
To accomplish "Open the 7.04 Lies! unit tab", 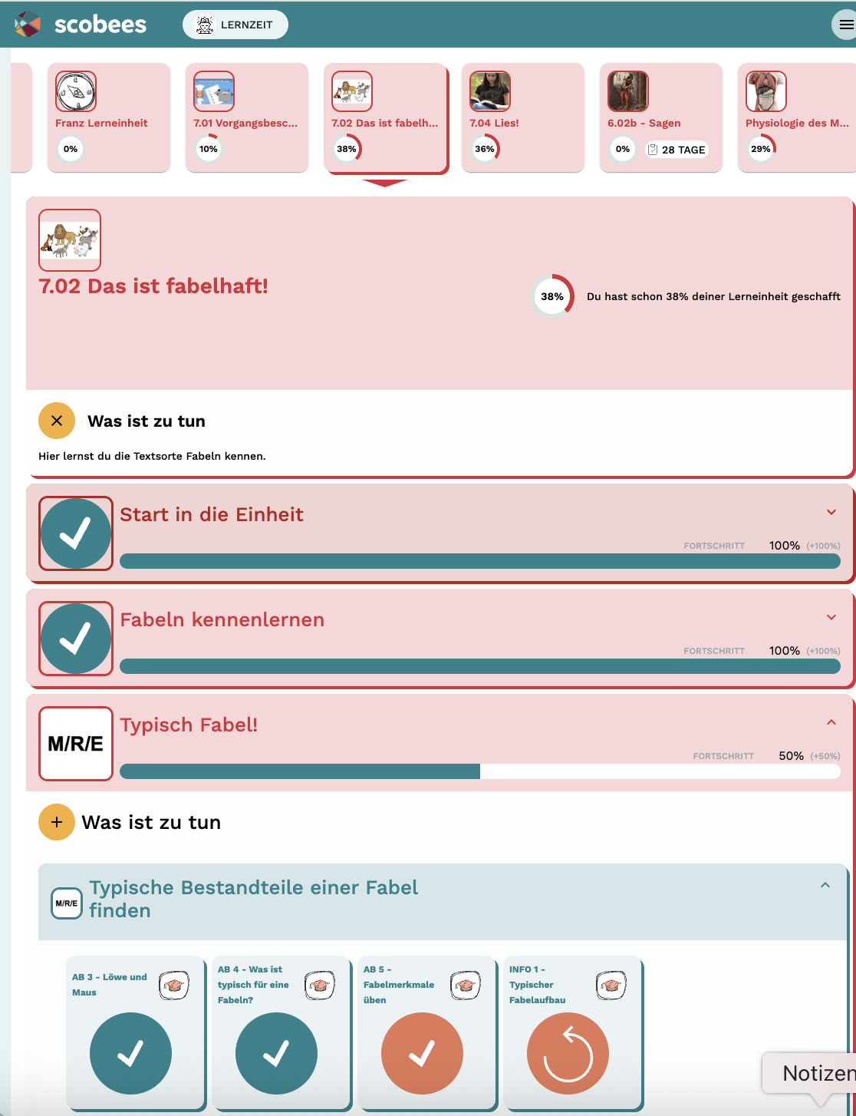I will tap(523, 117).
